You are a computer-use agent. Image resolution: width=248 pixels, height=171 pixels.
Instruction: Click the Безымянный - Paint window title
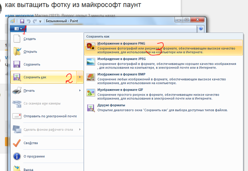click(62, 21)
